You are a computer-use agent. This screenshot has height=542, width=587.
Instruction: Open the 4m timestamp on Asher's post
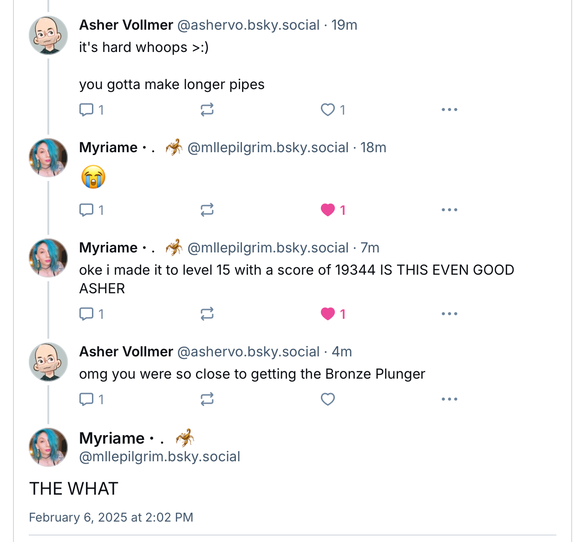[x=342, y=352]
